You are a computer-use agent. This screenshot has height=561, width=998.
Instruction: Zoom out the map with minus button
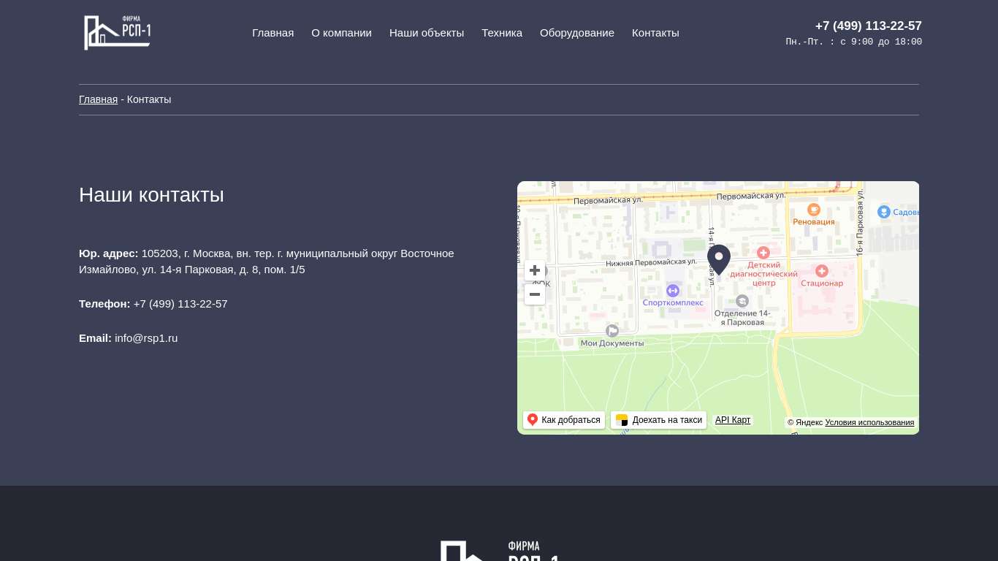click(535, 294)
